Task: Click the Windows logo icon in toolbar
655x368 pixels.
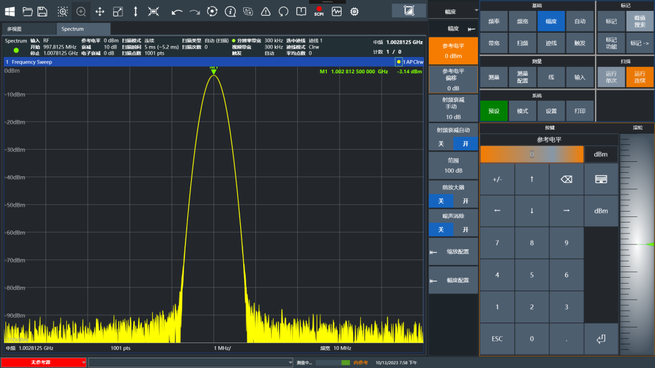Action: click(x=10, y=12)
